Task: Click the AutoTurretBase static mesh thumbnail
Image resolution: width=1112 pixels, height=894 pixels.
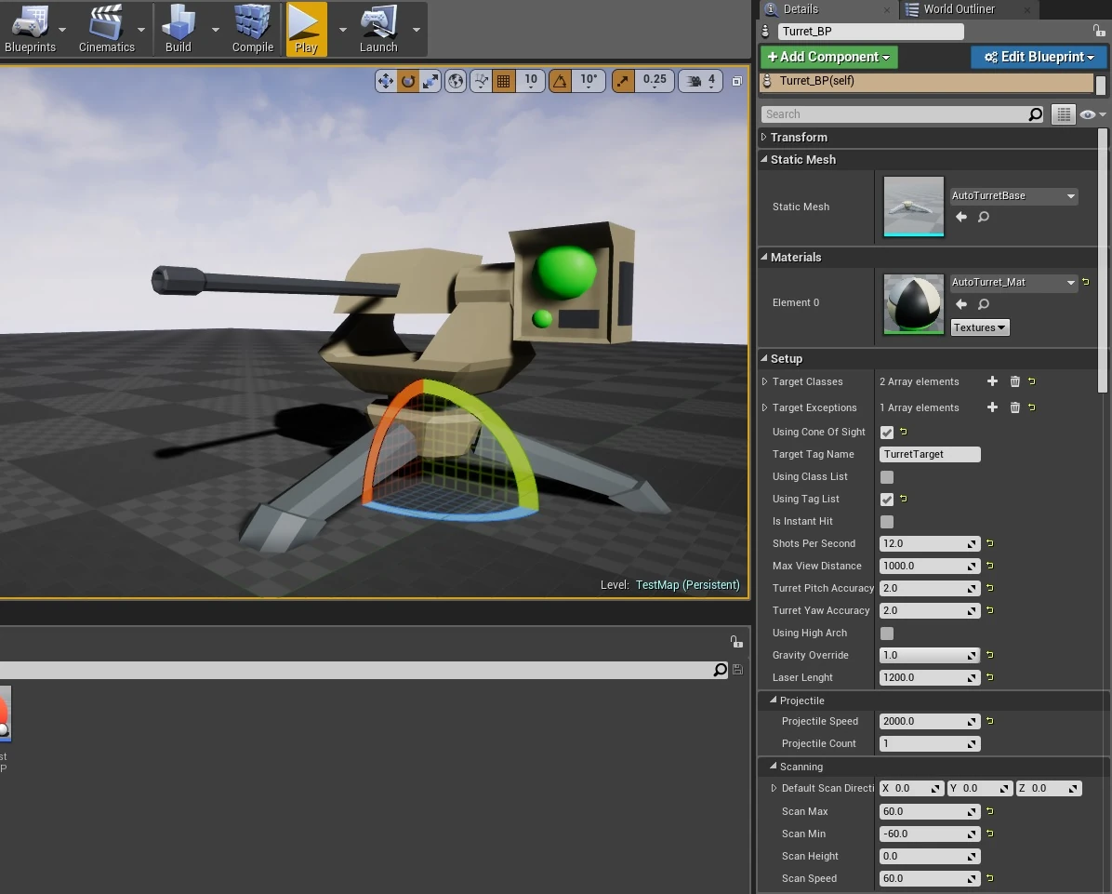Action: [x=913, y=207]
